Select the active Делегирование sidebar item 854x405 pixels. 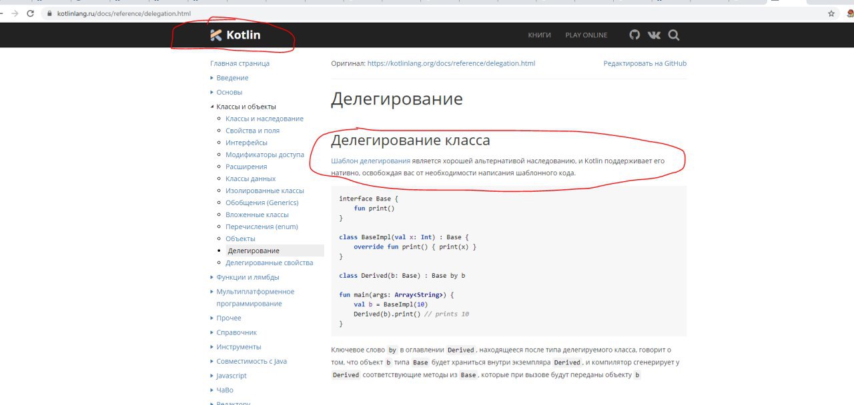click(x=254, y=250)
